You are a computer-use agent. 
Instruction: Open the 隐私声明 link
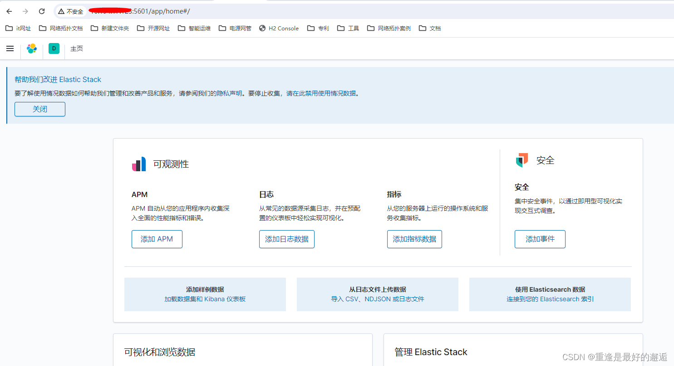[229, 93]
